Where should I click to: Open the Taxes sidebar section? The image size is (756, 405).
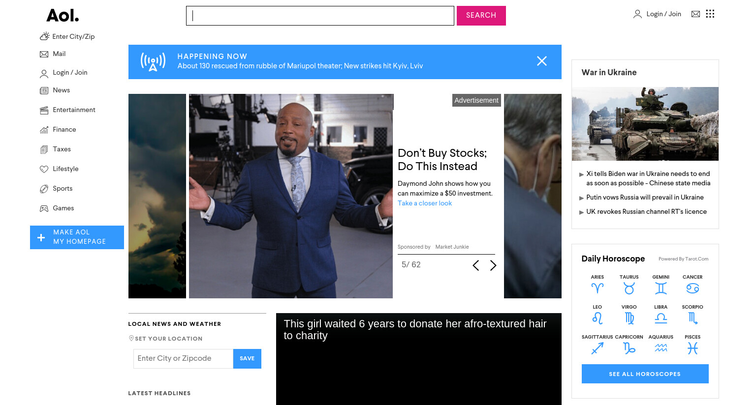click(x=62, y=149)
